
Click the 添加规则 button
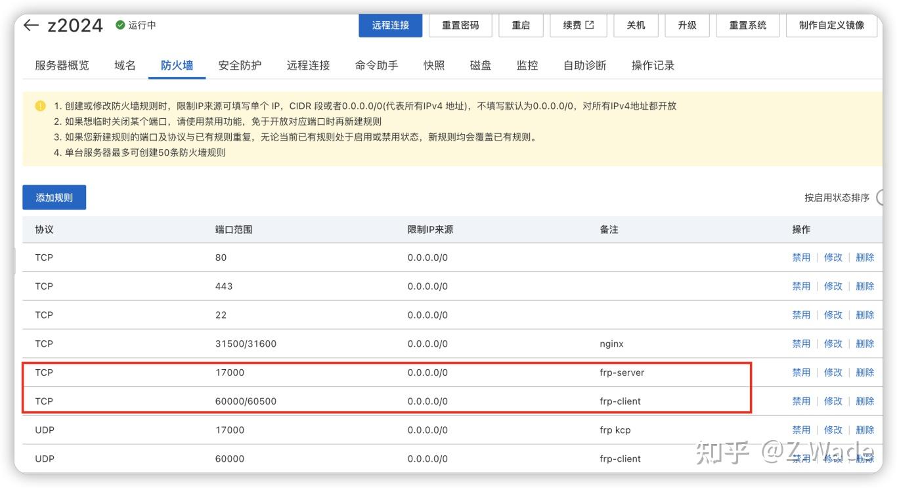point(54,197)
